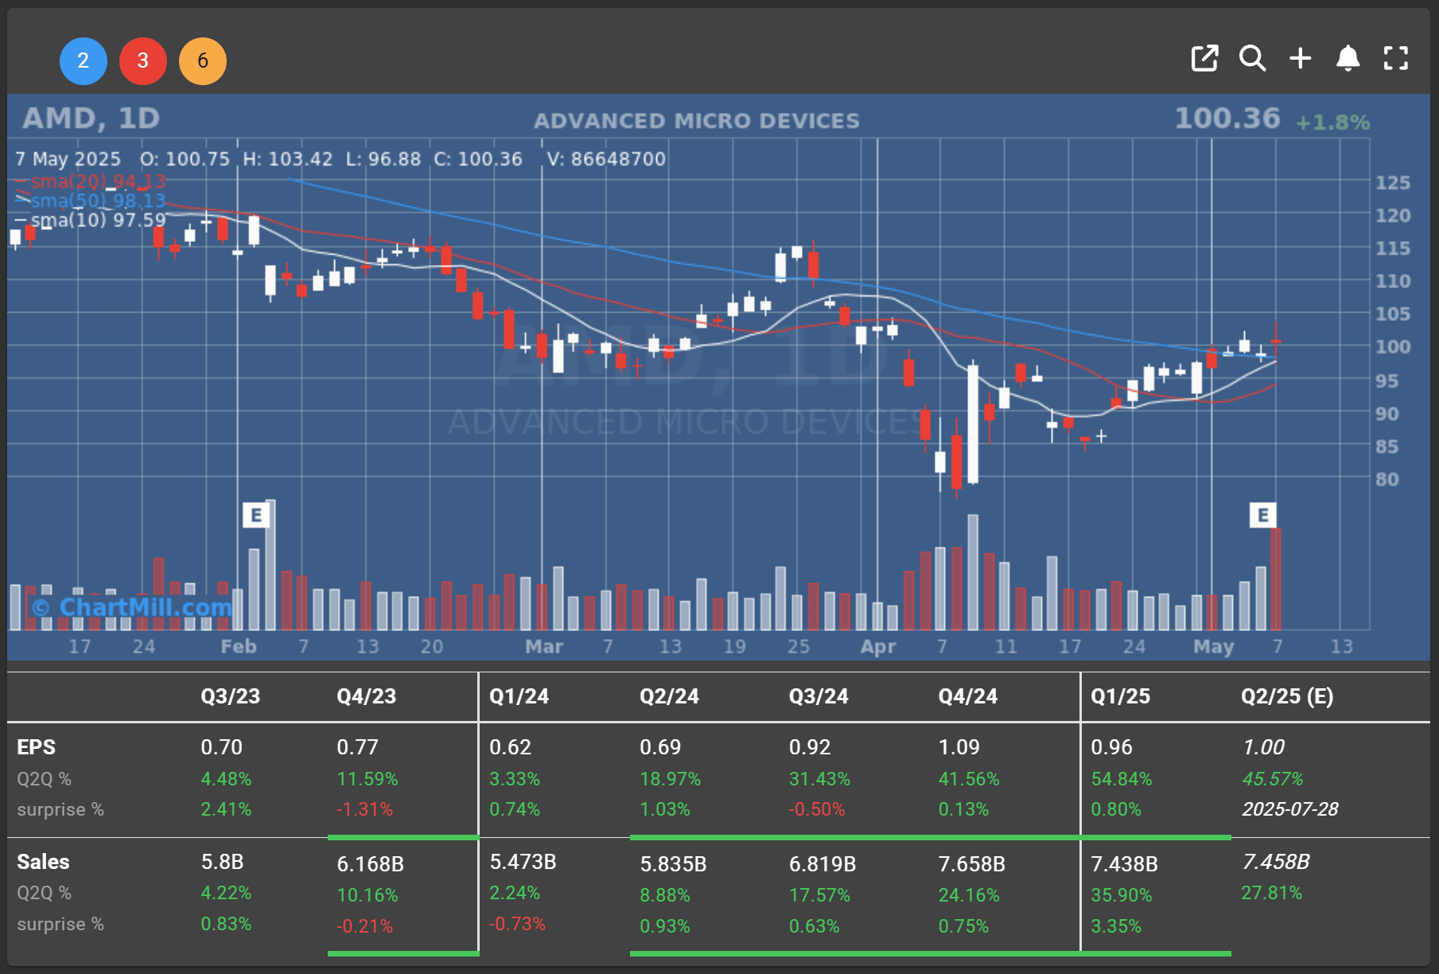Click the 125 price axis label
1439x974 pixels.
pyautogui.click(x=1393, y=183)
